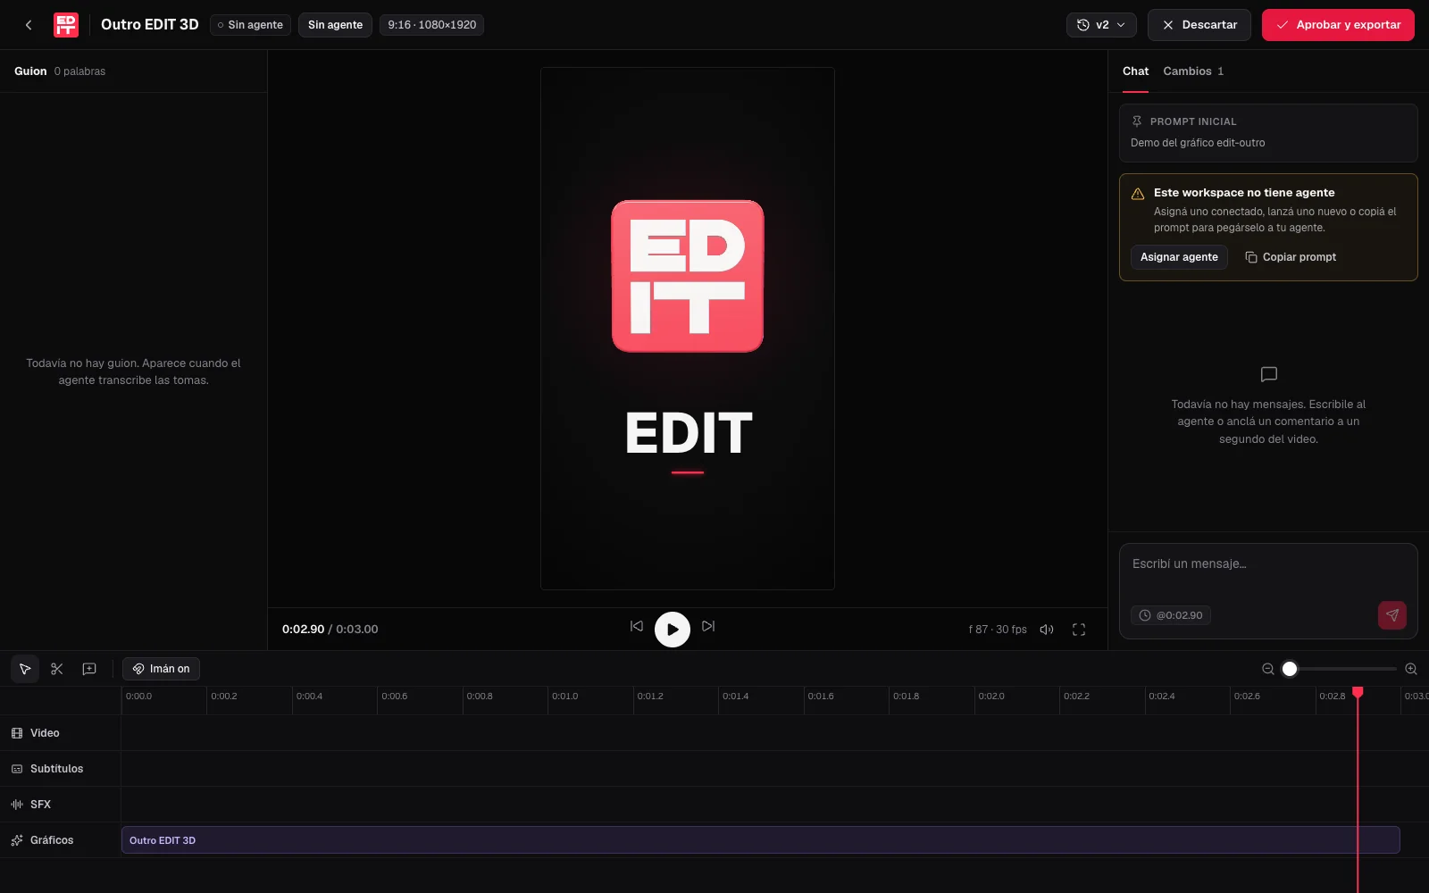Image resolution: width=1429 pixels, height=893 pixels.
Task: Add a comment with the timeline comment tool
Action: 89,669
